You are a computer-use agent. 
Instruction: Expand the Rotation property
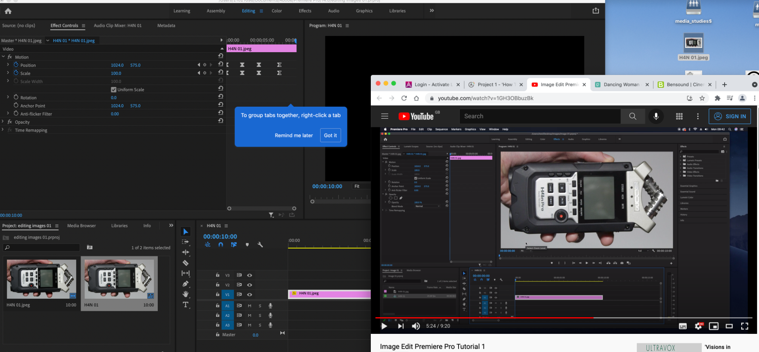tap(8, 97)
